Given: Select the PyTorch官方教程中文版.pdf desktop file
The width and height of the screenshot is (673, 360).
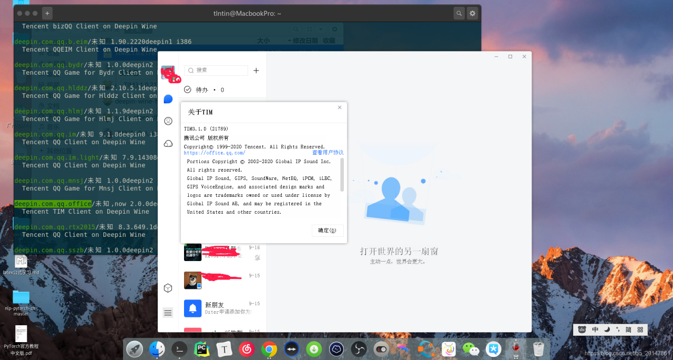Looking at the screenshot, I should [21, 341].
